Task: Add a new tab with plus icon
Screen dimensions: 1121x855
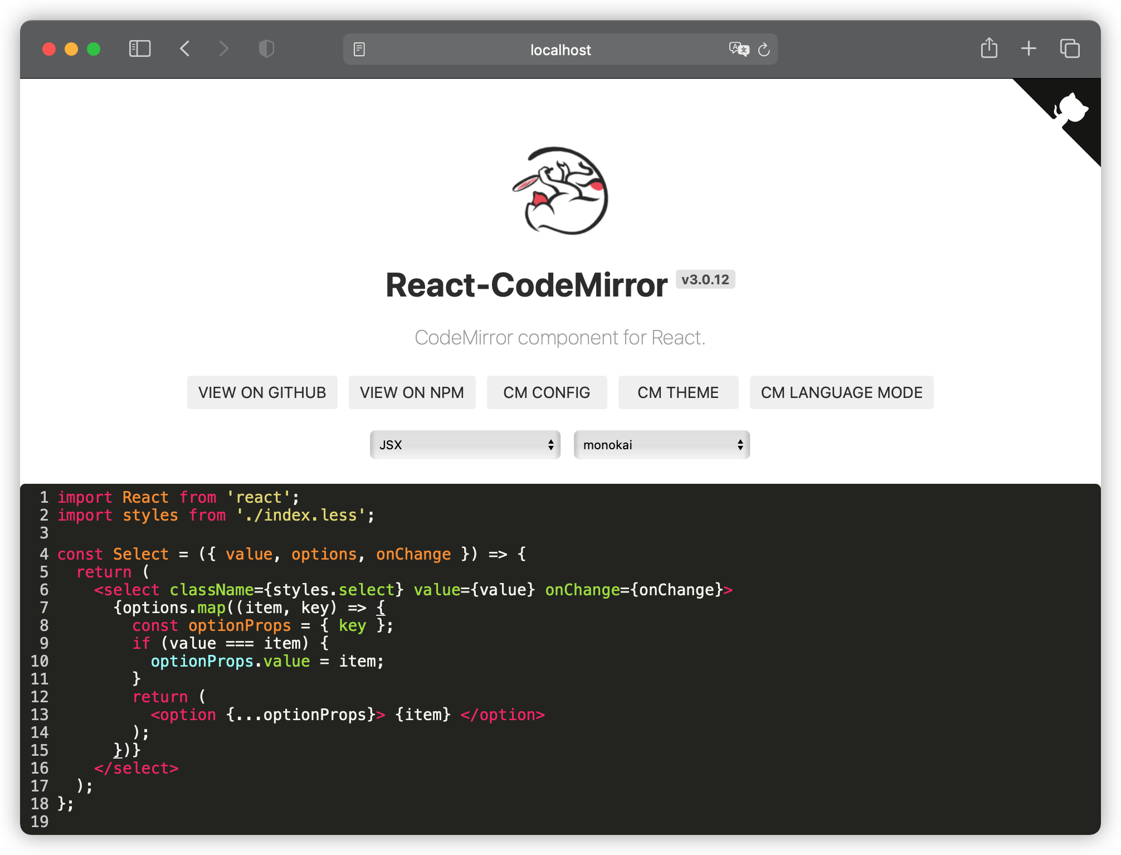Action: (1029, 49)
